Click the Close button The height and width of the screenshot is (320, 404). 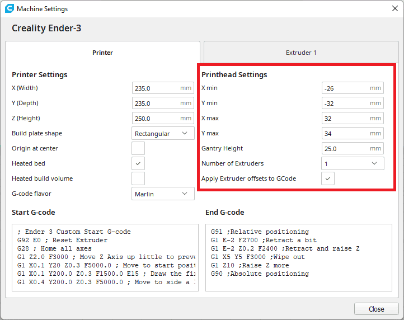[x=377, y=309]
